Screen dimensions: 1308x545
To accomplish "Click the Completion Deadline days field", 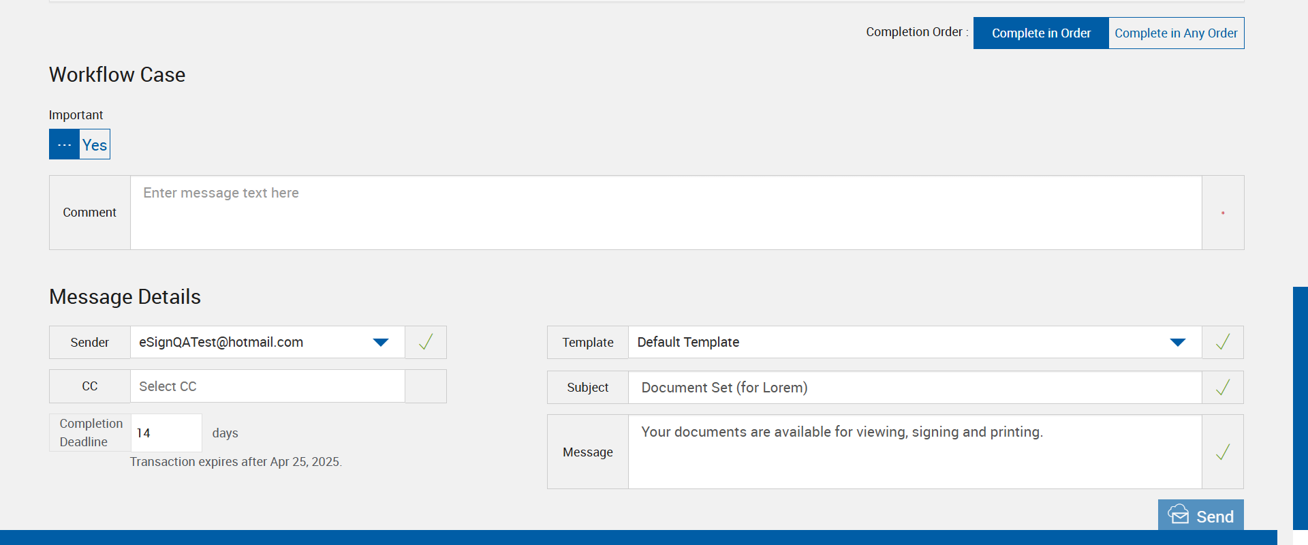I will [166, 433].
